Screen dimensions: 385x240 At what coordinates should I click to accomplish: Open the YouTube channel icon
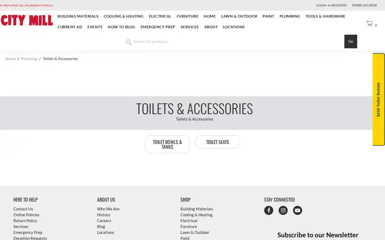(297, 210)
